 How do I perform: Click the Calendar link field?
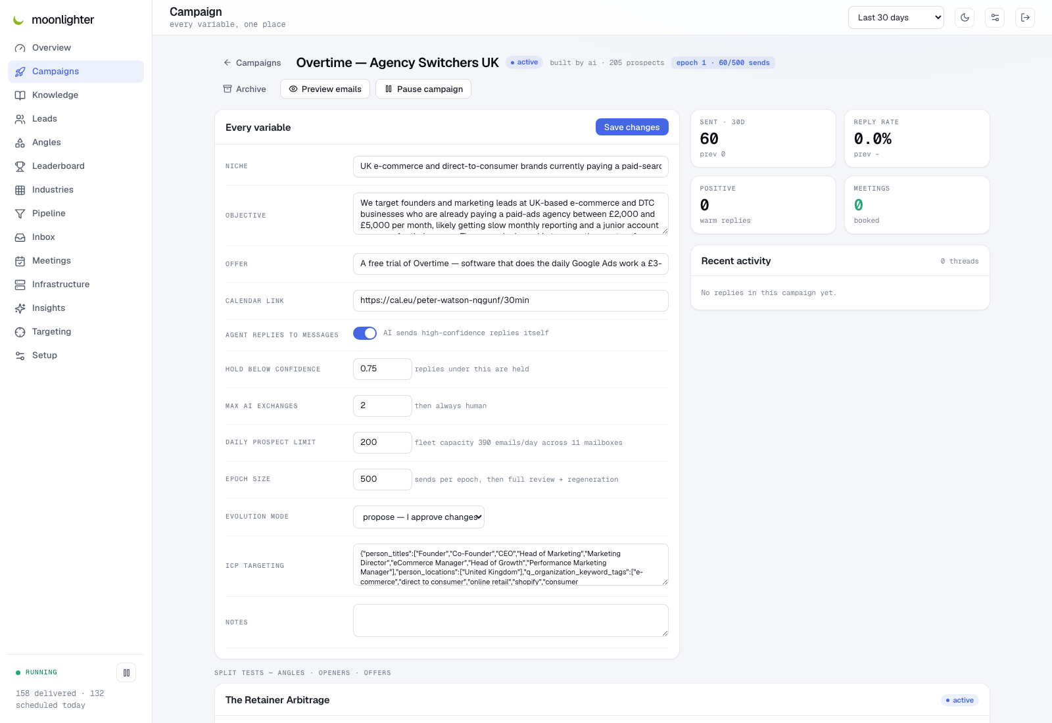click(x=511, y=300)
